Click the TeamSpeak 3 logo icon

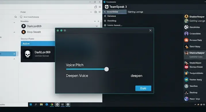pos(107,7)
